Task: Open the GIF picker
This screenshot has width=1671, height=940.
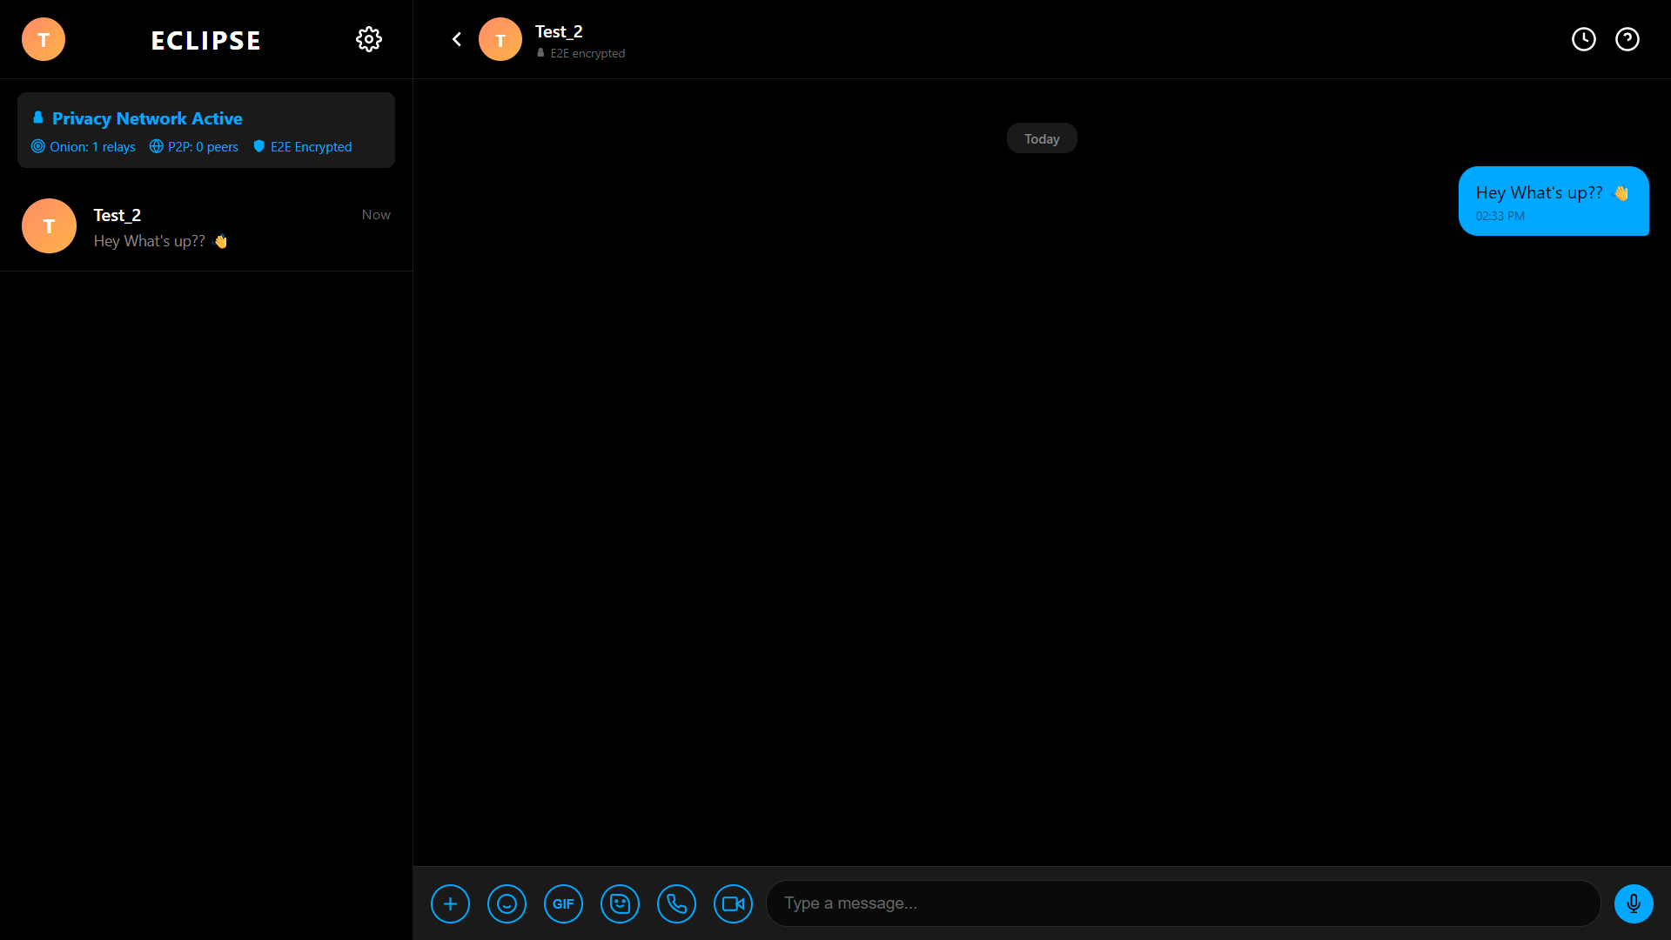Action: click(563, 903)
